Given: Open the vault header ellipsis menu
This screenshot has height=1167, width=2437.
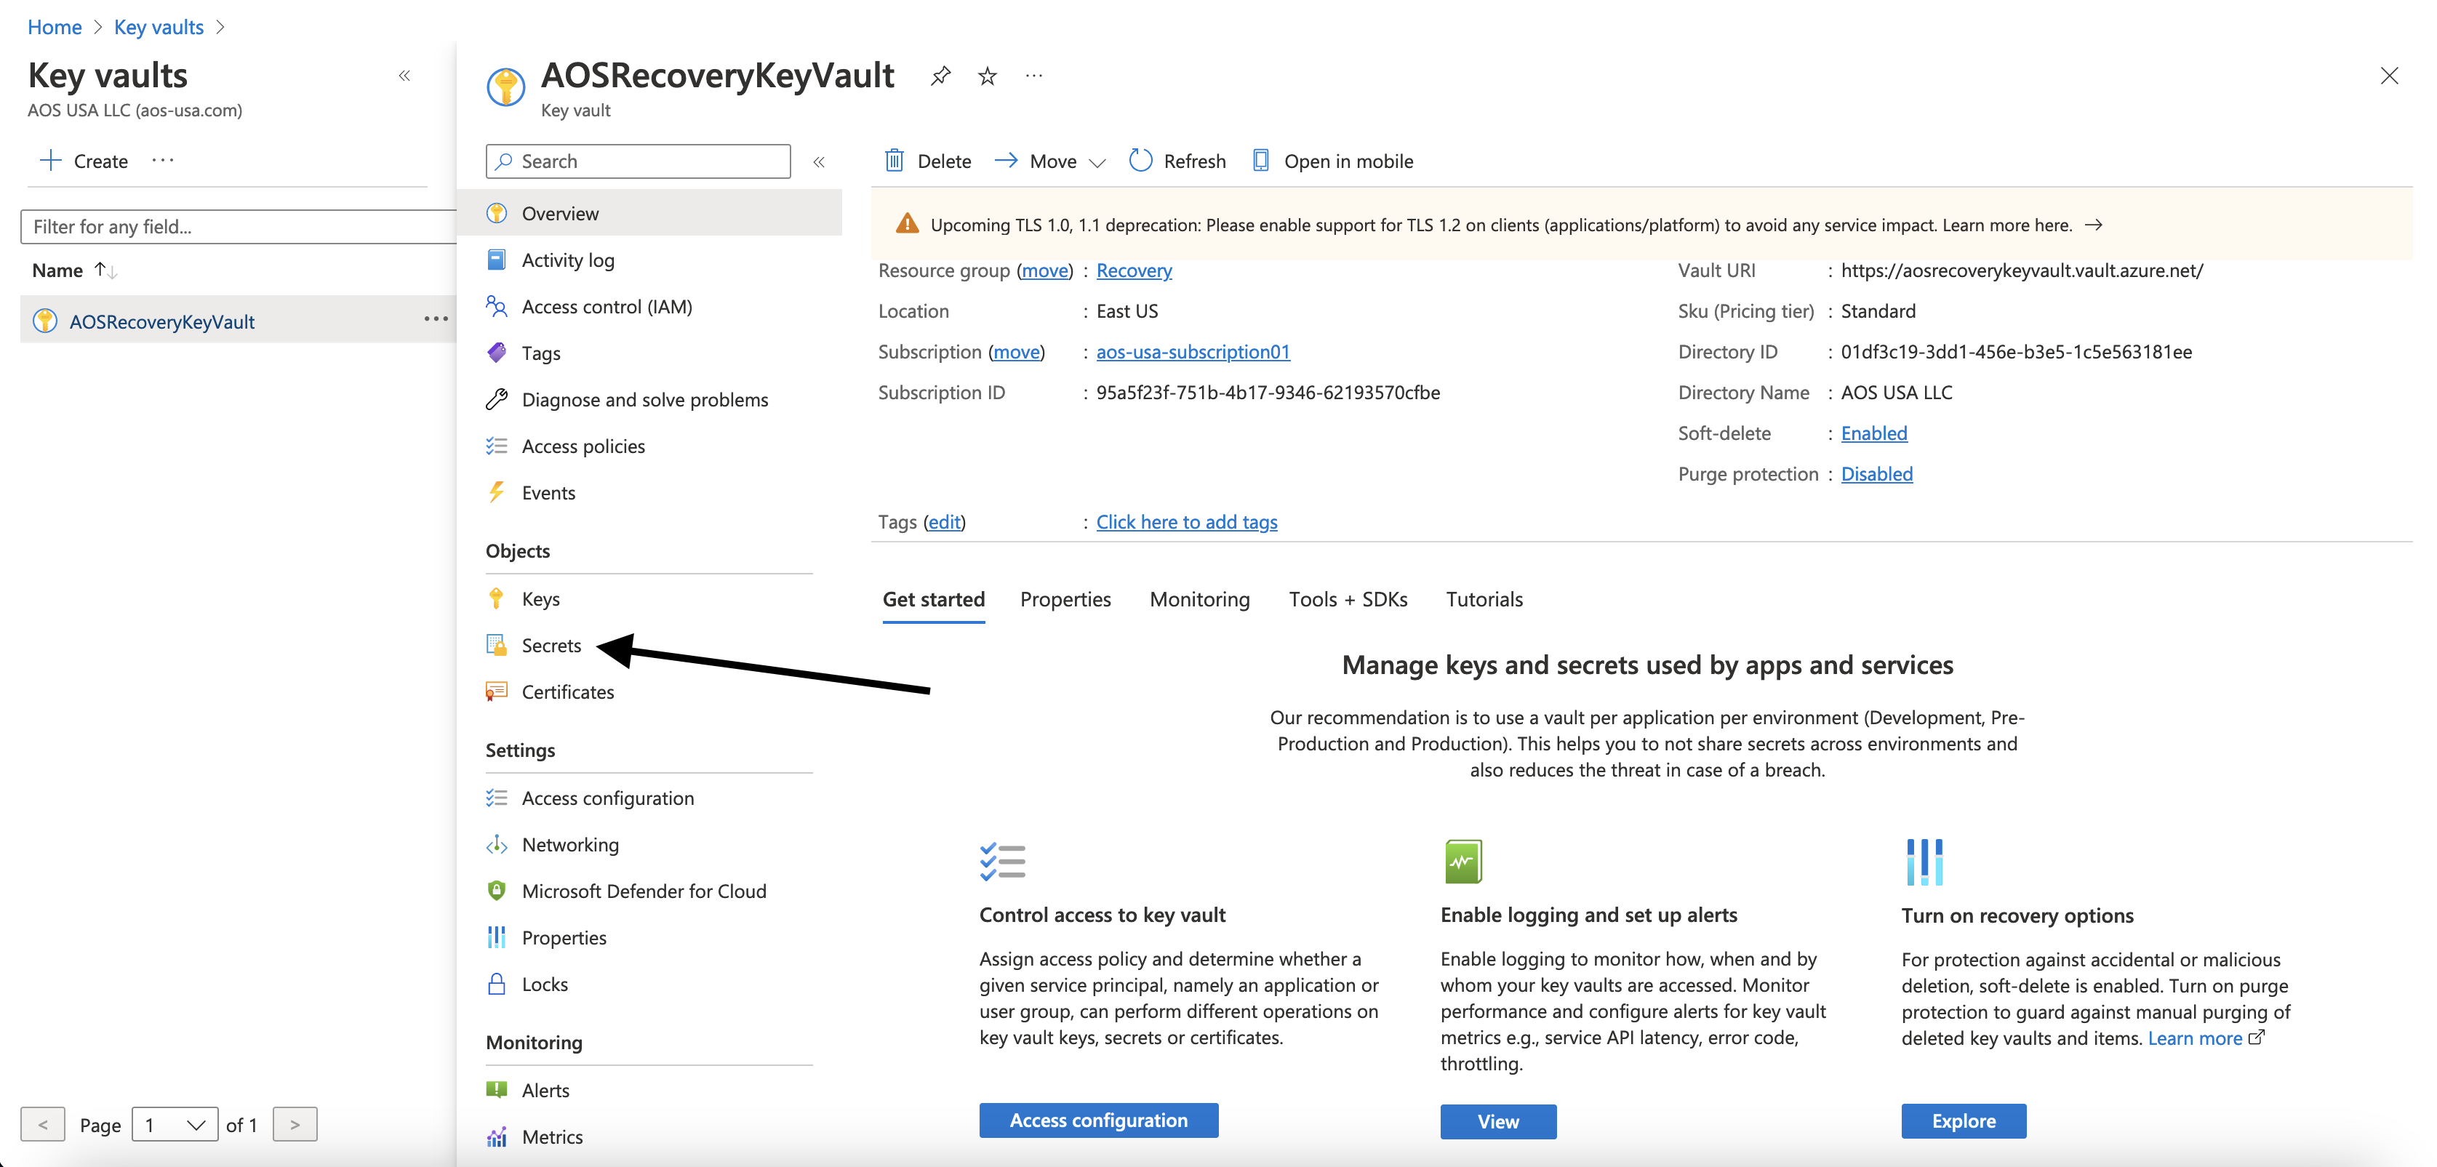Looking at the screenshot, I should point(1033,76).
